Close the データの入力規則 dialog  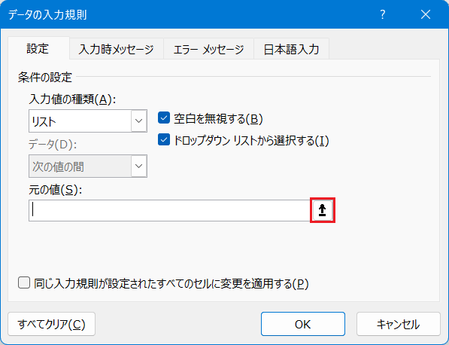tap(426, 14)
